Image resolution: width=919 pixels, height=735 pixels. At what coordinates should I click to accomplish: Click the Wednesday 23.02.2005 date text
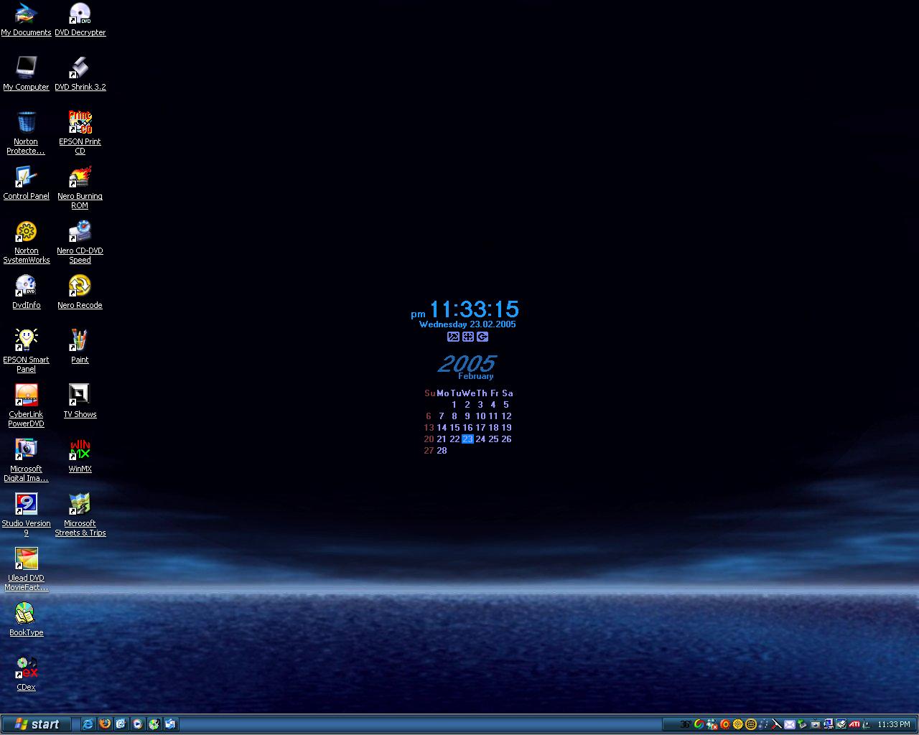point(467,324)
